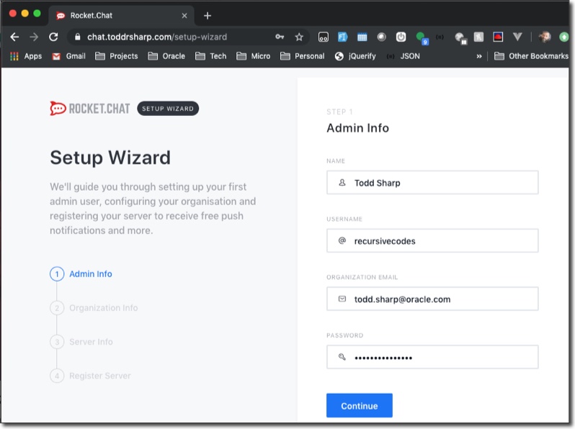Click the Continue button
The width and height of the screenshot is (575, 429).
[359, 405]
